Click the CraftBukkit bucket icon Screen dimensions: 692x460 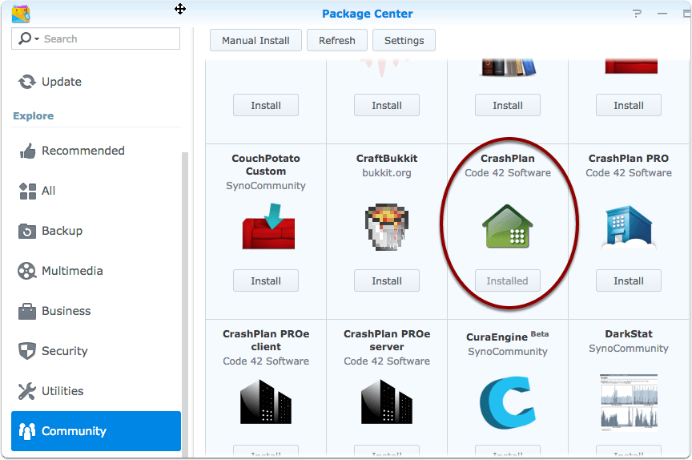(x=387, y=227)
